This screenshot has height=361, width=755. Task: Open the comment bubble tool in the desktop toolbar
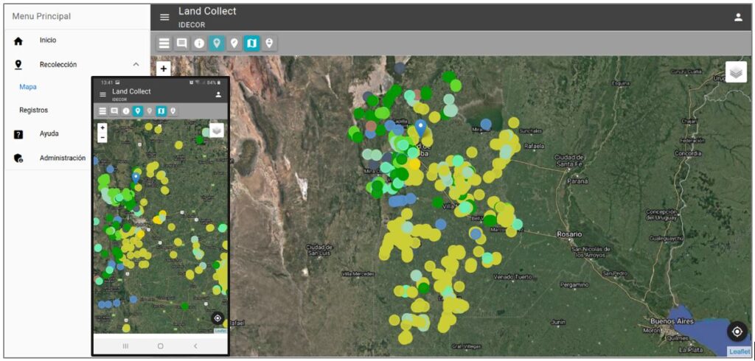pyautogui.click(x=182, y=43)
